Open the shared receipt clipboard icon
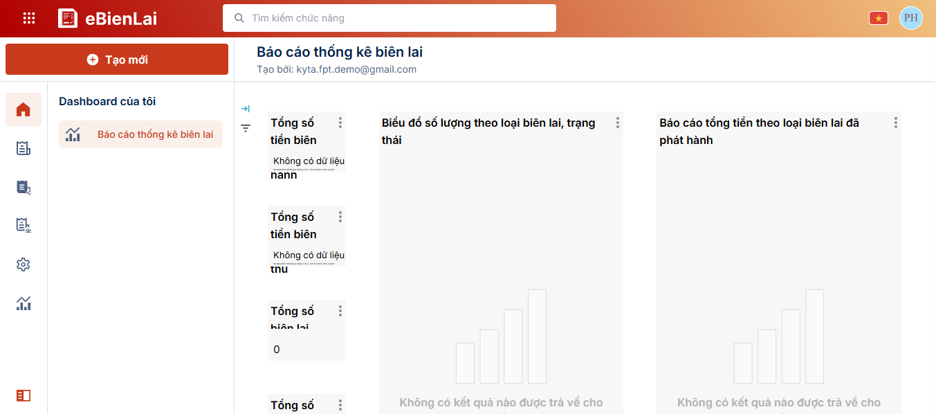The height and width of the screenshot is (414, 936). pos(24,187)
